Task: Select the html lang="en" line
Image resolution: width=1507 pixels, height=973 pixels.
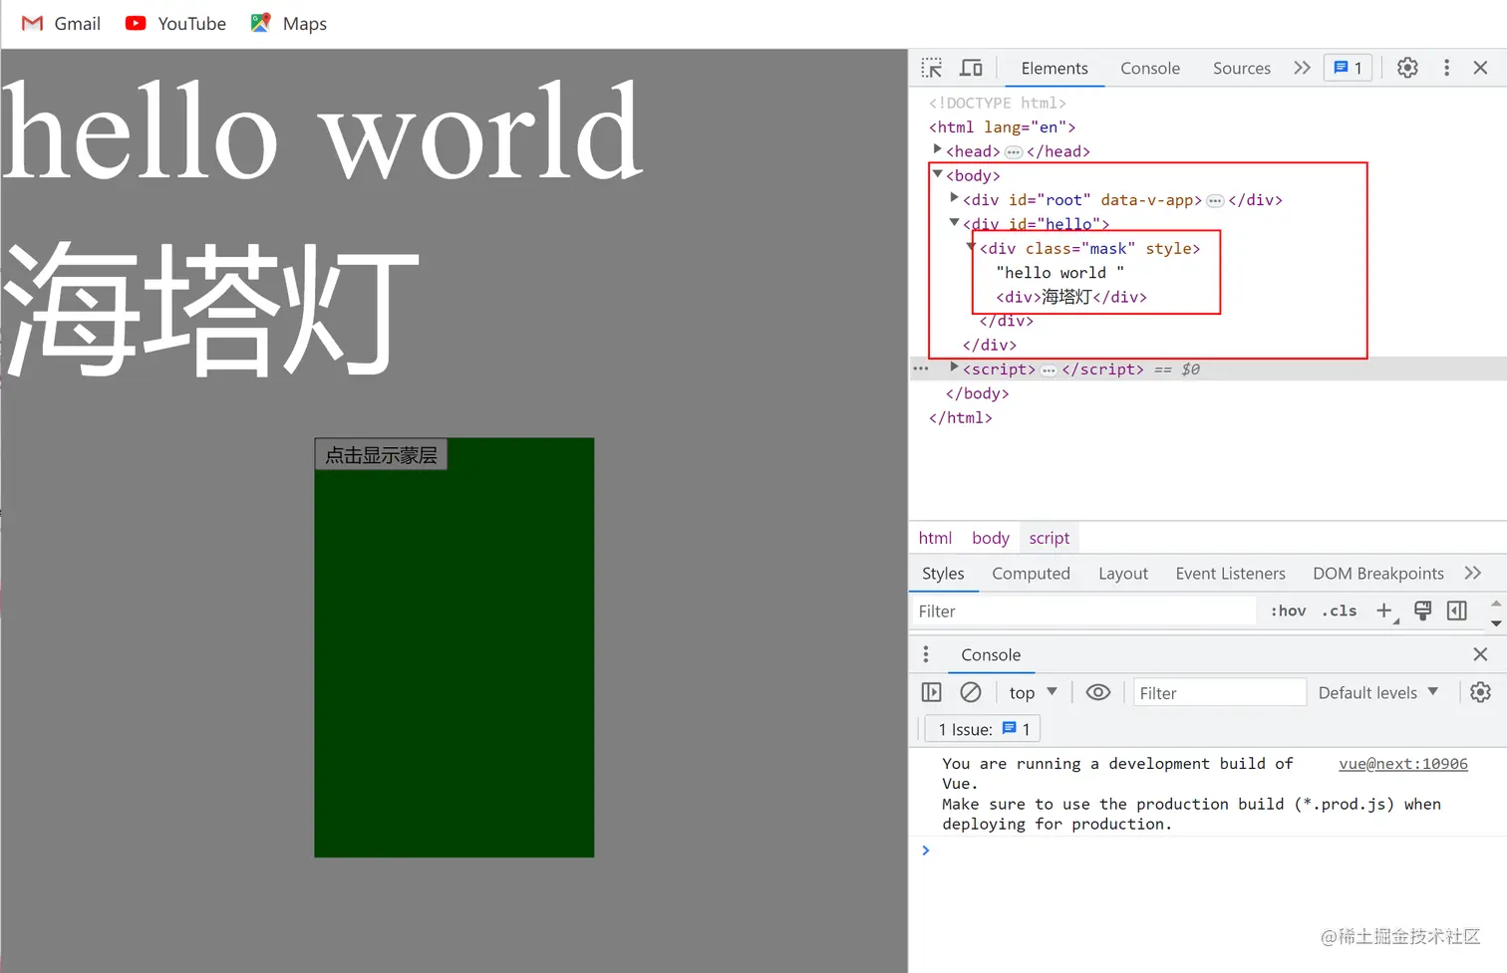Action: point(1003,126)
